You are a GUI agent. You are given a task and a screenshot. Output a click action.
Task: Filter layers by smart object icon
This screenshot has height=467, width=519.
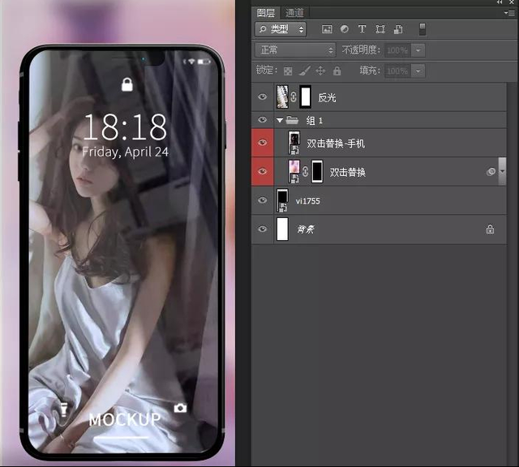(x=397, y=29)
